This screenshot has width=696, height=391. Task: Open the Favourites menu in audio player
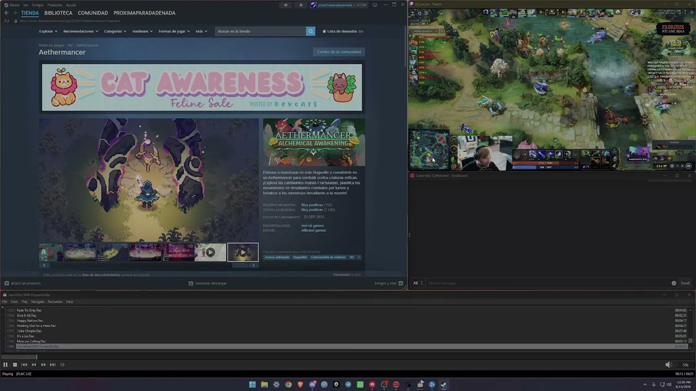coord(55,301)
